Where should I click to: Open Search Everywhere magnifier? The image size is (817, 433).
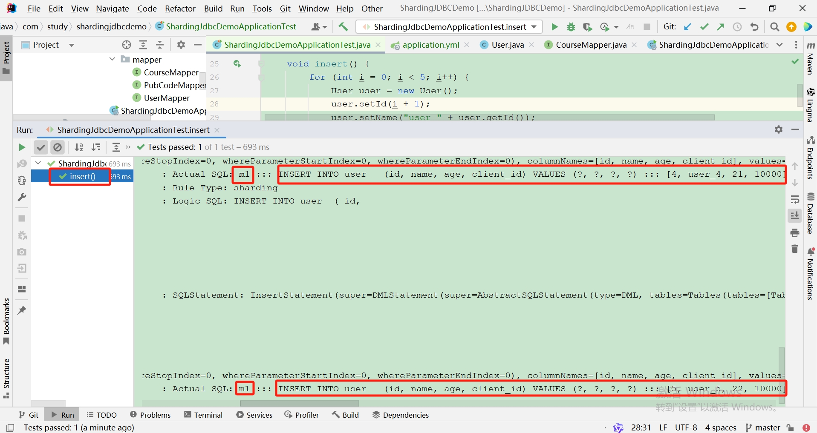[x=775, y=27]
